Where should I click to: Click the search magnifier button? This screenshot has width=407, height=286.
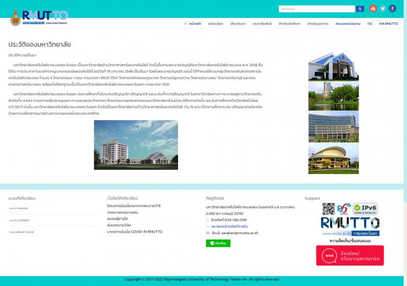[360, 9]
